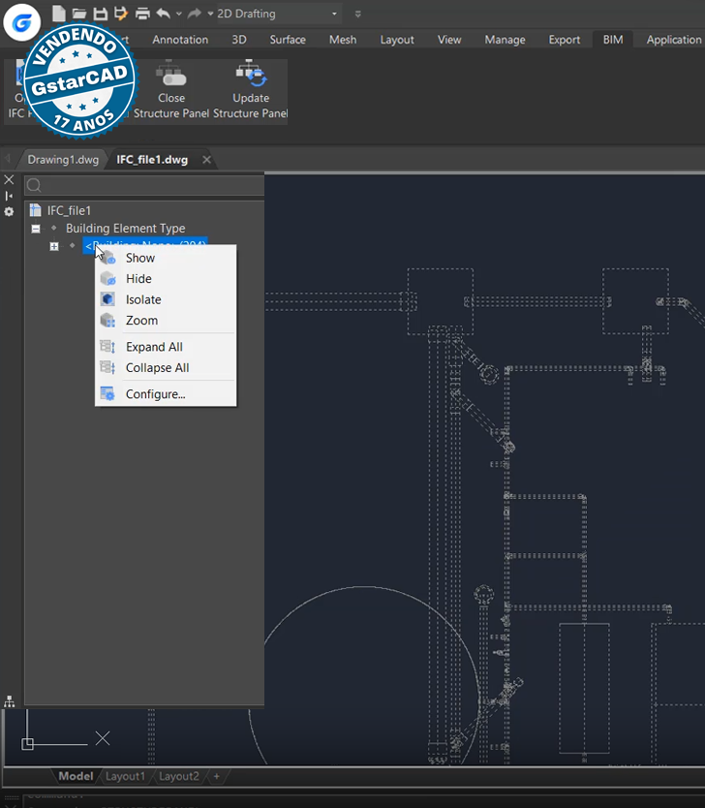Switch to the Export ribbon tab
705x808 pixels.
[565, 40]
